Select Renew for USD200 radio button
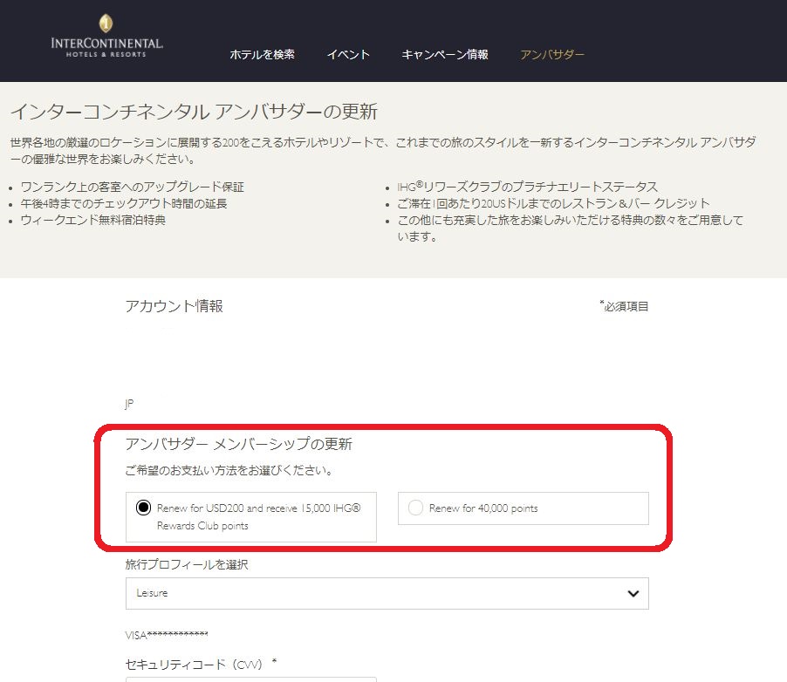This screenshot has width=787, height=682. tap(144, 508)
